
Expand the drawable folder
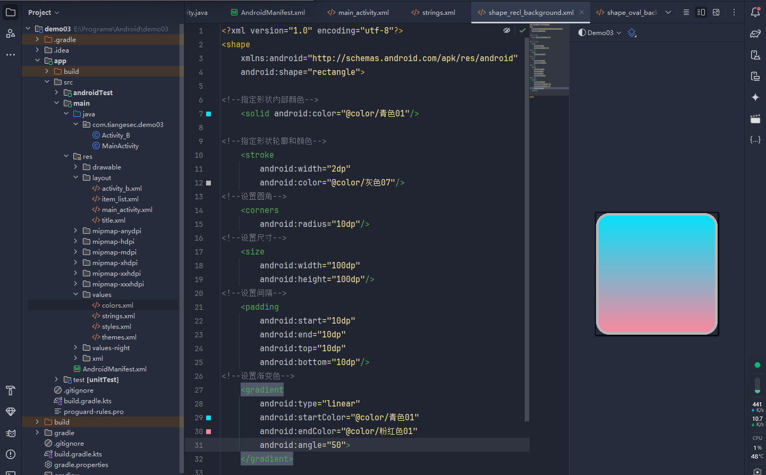(x=75, y=167)
